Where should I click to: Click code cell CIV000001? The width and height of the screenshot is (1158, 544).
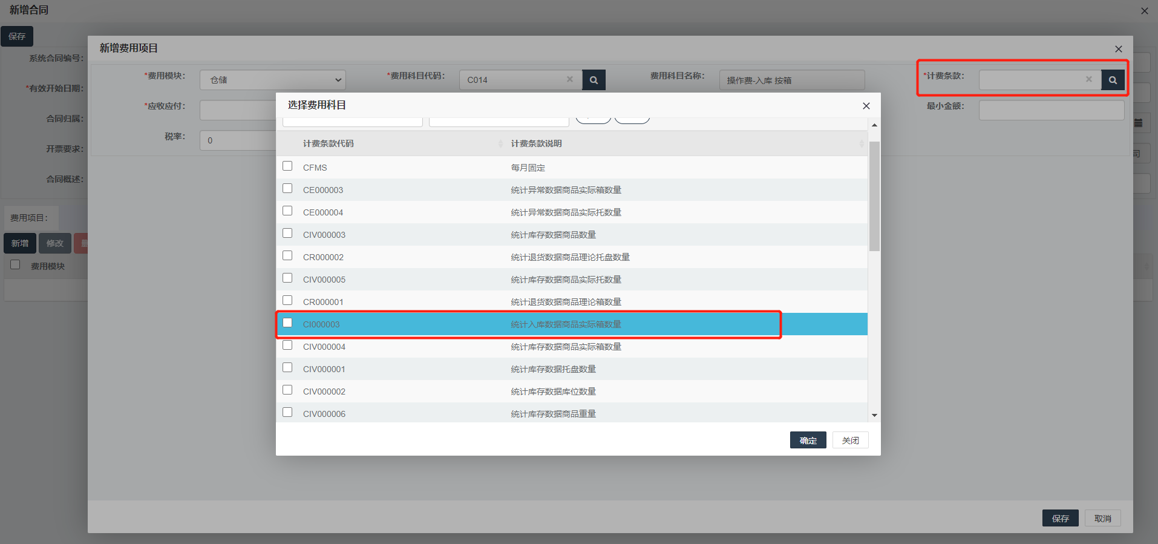click(324, 369)
